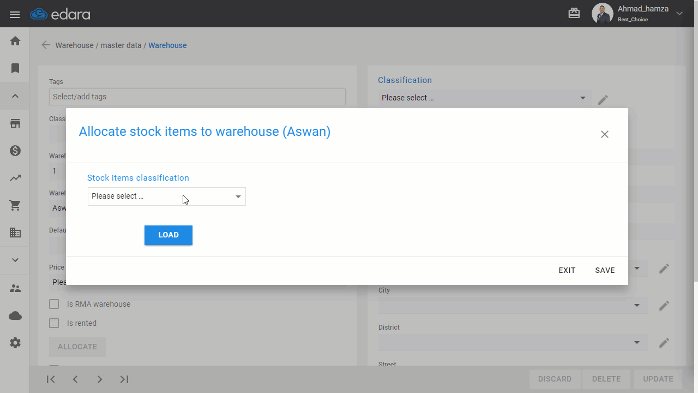Open the dollar accounting sidebar icon
Screen dimensions: 698x393
[15, 151]
